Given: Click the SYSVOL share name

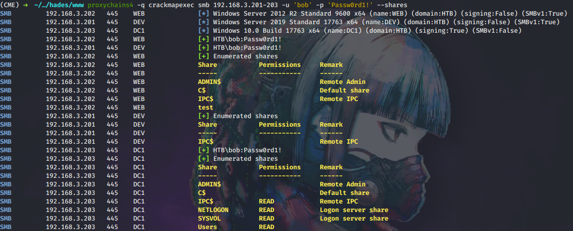Looking at the screenshot, I should pos(209,218).
